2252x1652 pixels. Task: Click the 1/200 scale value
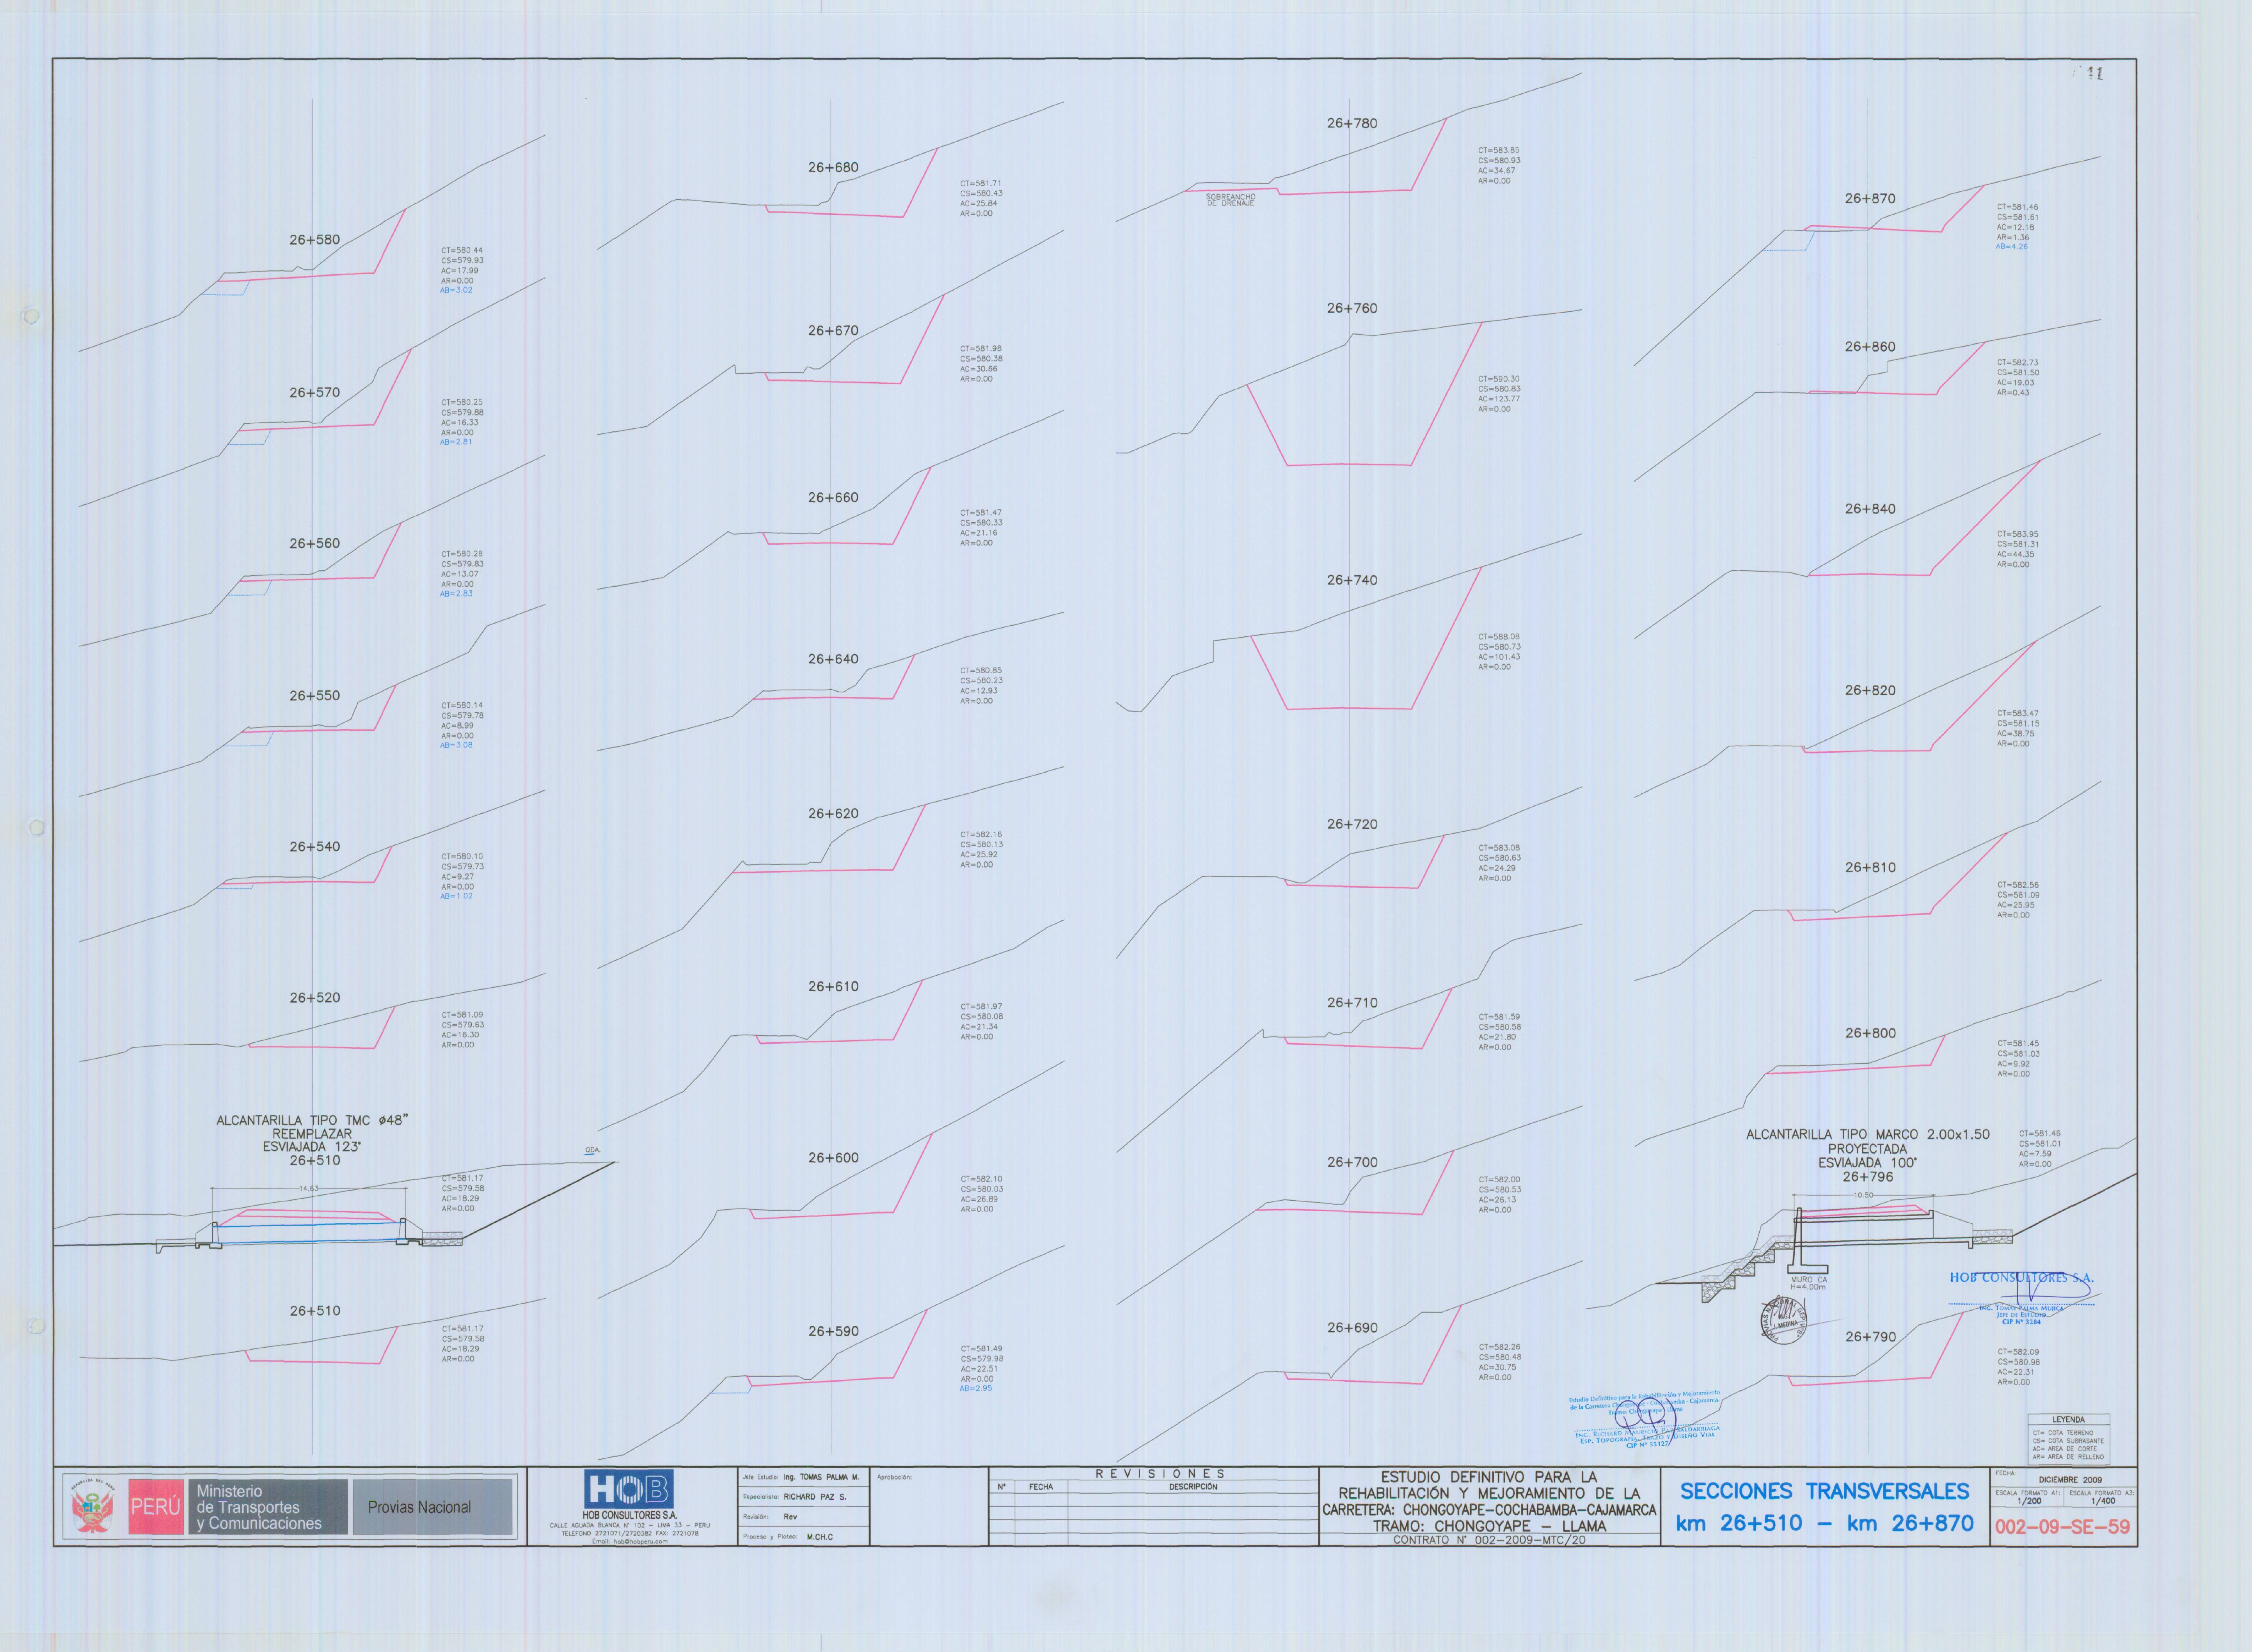(2029, 1501)
